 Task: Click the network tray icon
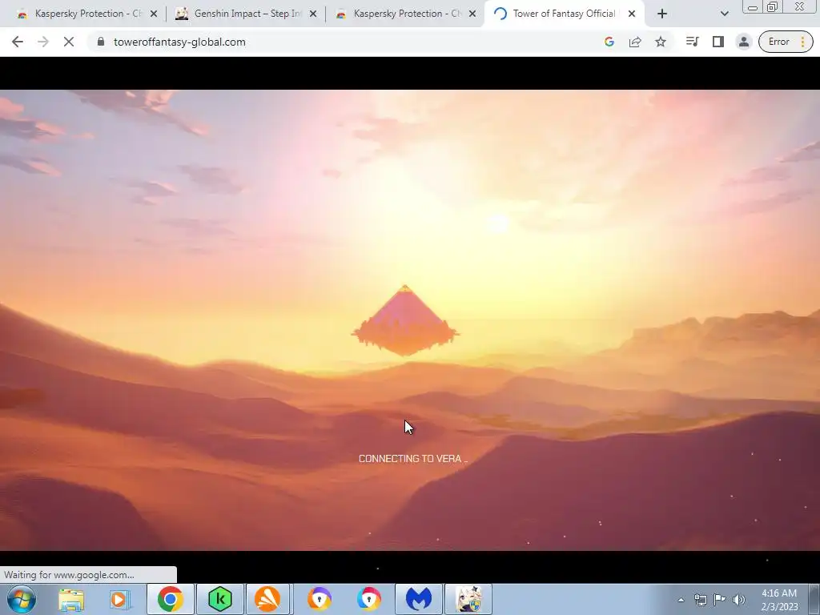(x=700, y=600)
